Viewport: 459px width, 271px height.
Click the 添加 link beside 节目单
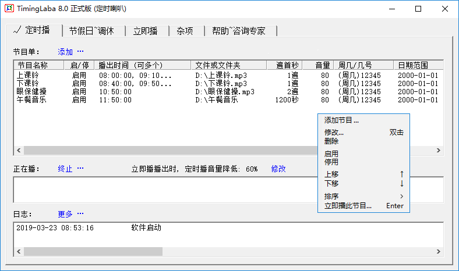[65, 52]
